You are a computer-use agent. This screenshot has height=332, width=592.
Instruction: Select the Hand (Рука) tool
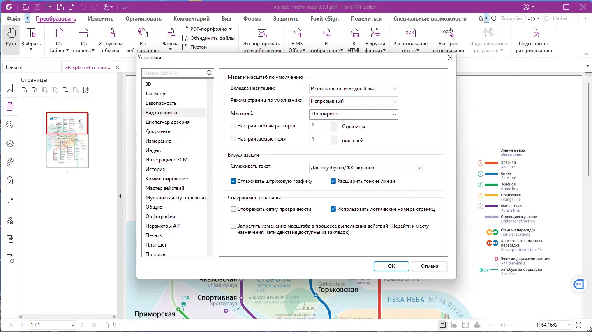pyautogui.click(x=11, y=40)
